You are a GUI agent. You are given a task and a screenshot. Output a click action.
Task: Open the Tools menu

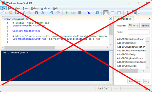pyautogui.click(x=26, y=8)
